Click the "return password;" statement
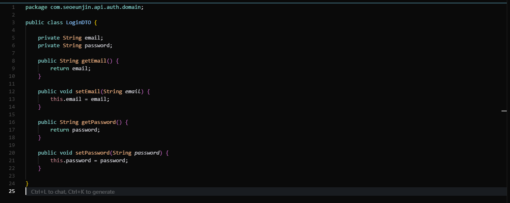Image resolution: width=510 pixels, height=203 pixels. click(x=75, y=130)
